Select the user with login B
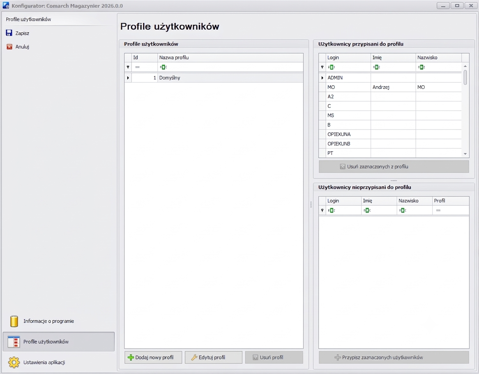Viewport: 479px width, 374px height. pyautogui.click(x=390, y=125)
